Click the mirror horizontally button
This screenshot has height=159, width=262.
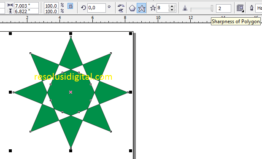[x=121, y=5]
